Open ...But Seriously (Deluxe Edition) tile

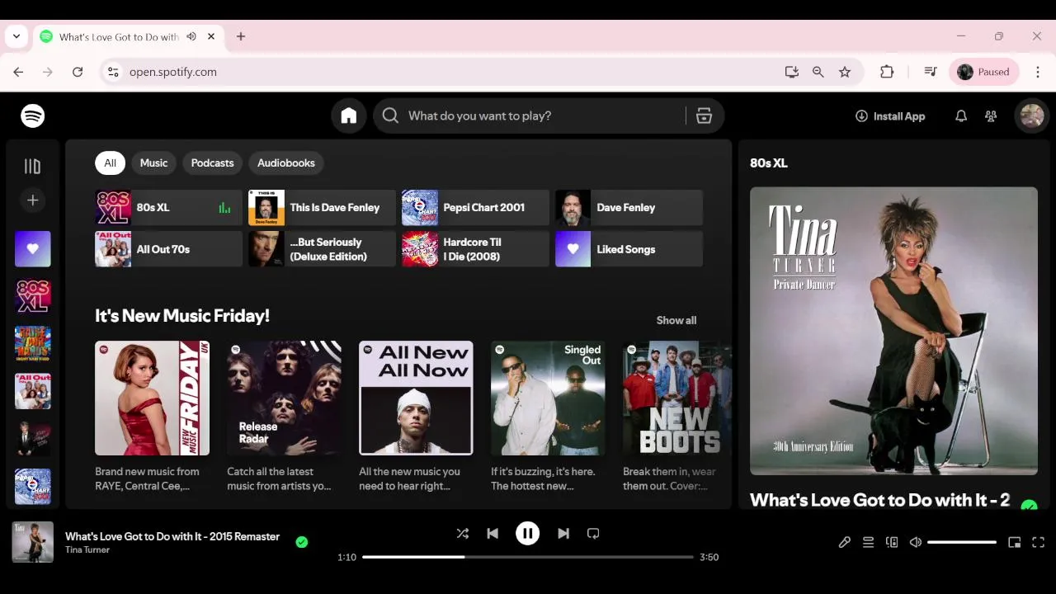(322, 249)
